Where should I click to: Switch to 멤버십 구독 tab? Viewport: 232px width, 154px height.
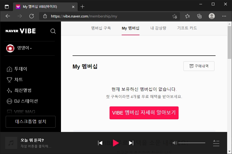pos(101,28)
